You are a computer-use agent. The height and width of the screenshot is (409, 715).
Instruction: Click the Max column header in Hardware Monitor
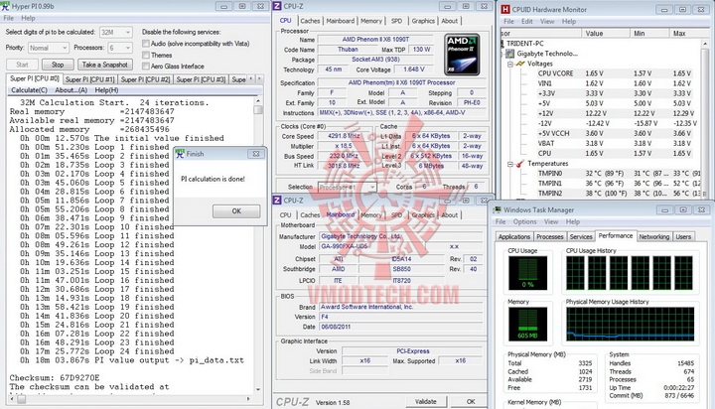click(689, 34)
